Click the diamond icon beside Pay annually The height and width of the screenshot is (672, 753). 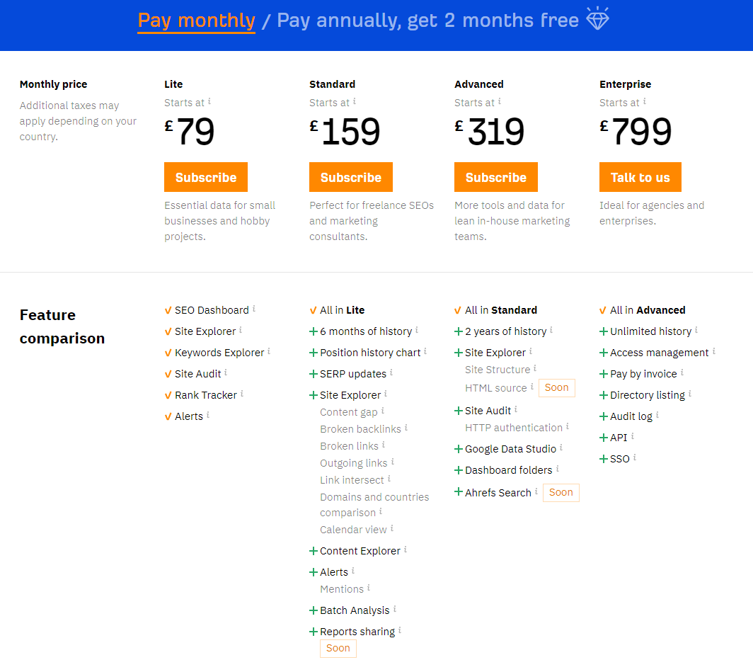(597, 19)
